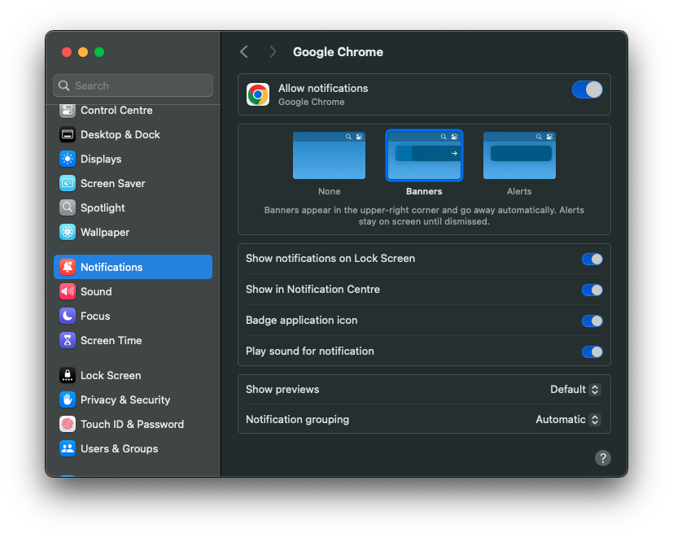
Task: Select the Lock Screen sidebar item
Action: (x=111, y=375)
